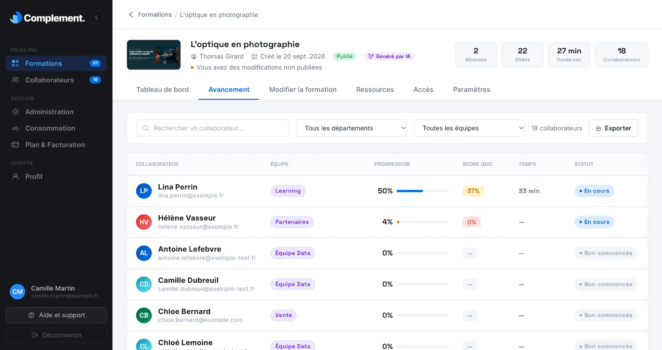The height and width of the screenshot is (350, 662).
Task: Open the Paramètres tab
Action: pyautogui.click(x=472, y=90)
